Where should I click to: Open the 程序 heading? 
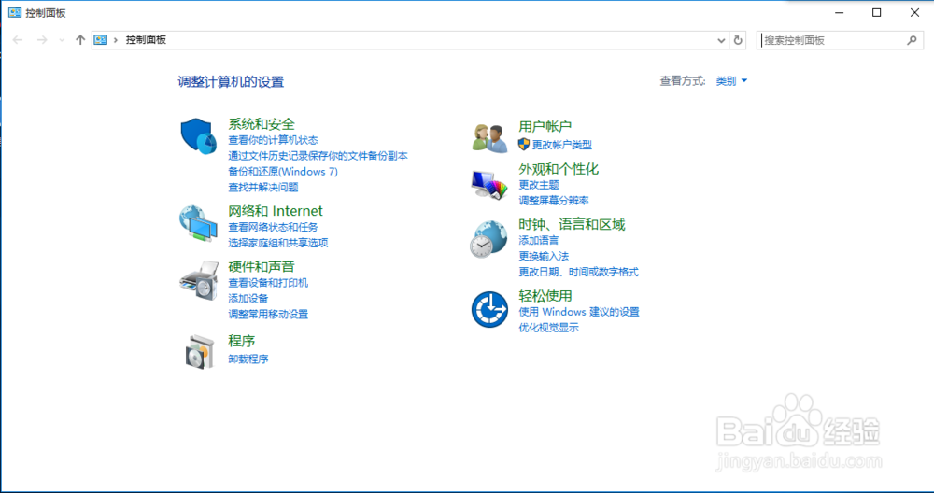coord(242,341)
